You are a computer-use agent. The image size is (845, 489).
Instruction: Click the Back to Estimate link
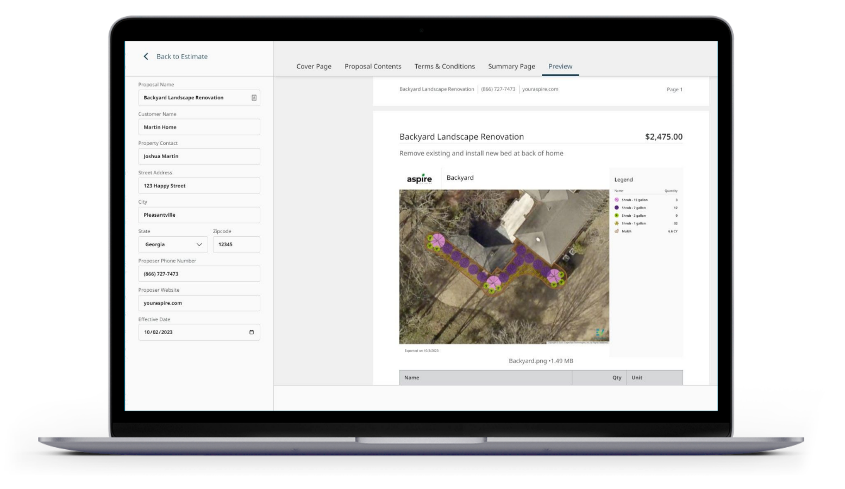click(181, 57)
